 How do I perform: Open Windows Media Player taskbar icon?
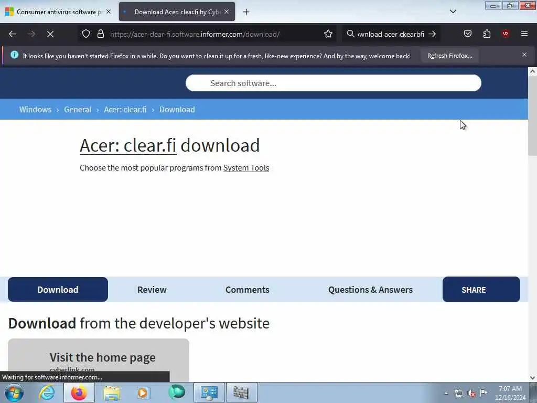pyautogui.click(x=144, y=393)
